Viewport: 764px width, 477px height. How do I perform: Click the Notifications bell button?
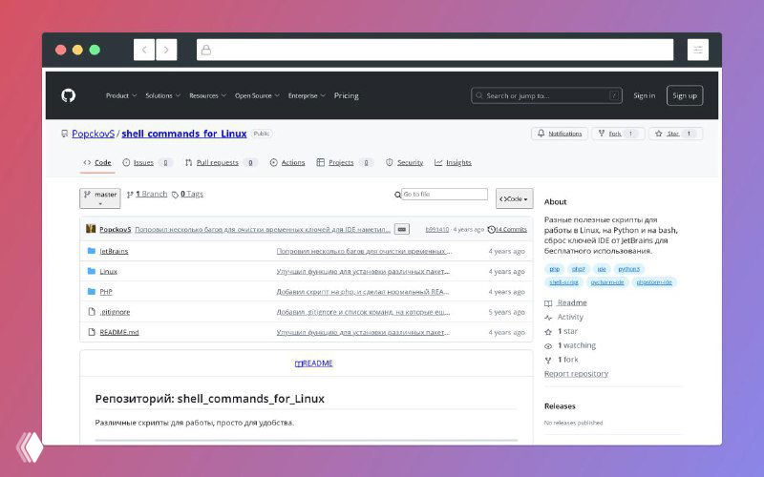(x=560, y=134)
